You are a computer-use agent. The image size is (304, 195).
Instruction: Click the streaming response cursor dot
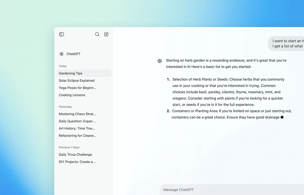[282, 117]
